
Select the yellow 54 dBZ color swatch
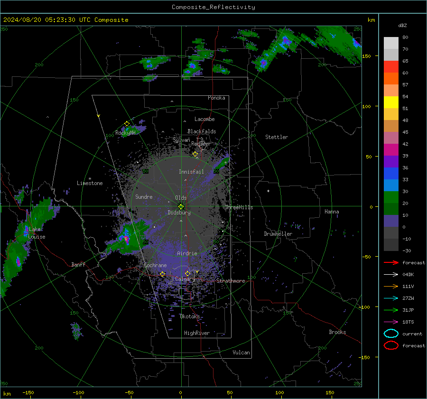point(391,102)
